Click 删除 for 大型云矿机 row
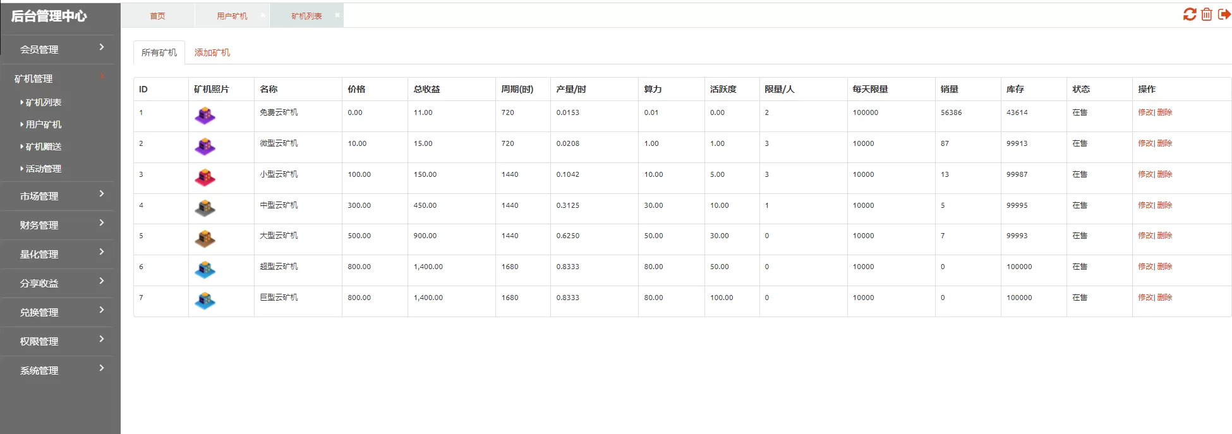 [x=1164, y=236]
